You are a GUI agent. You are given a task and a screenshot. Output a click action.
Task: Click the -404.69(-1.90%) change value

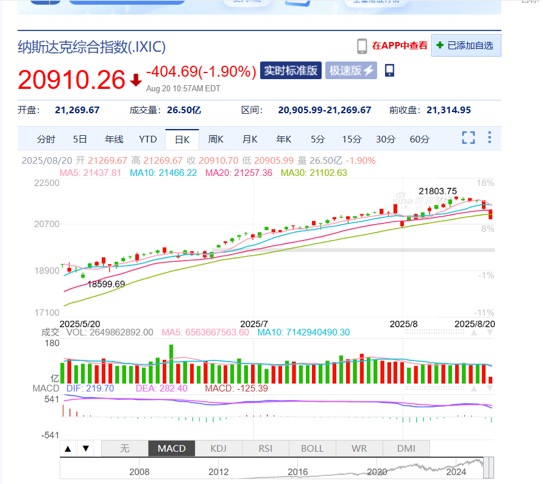[x=202, y=71]
